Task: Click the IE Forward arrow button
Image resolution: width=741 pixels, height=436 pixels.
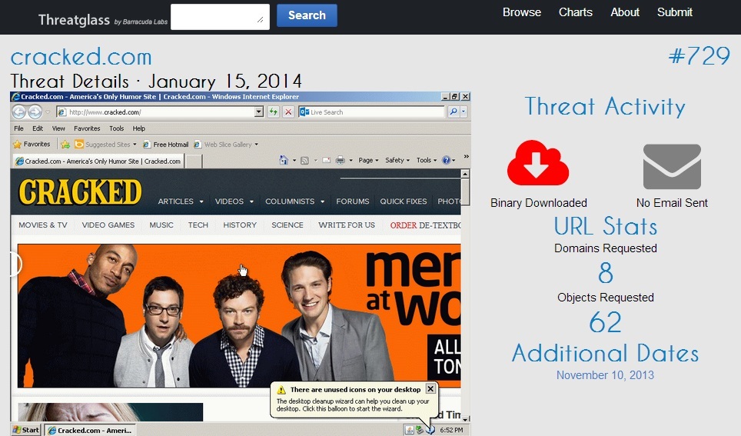Action: (35, 112)
